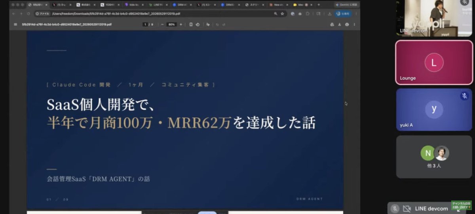Undo the last PDF annotation
This screenshot has height=214, width=475.
pos(217,24)
